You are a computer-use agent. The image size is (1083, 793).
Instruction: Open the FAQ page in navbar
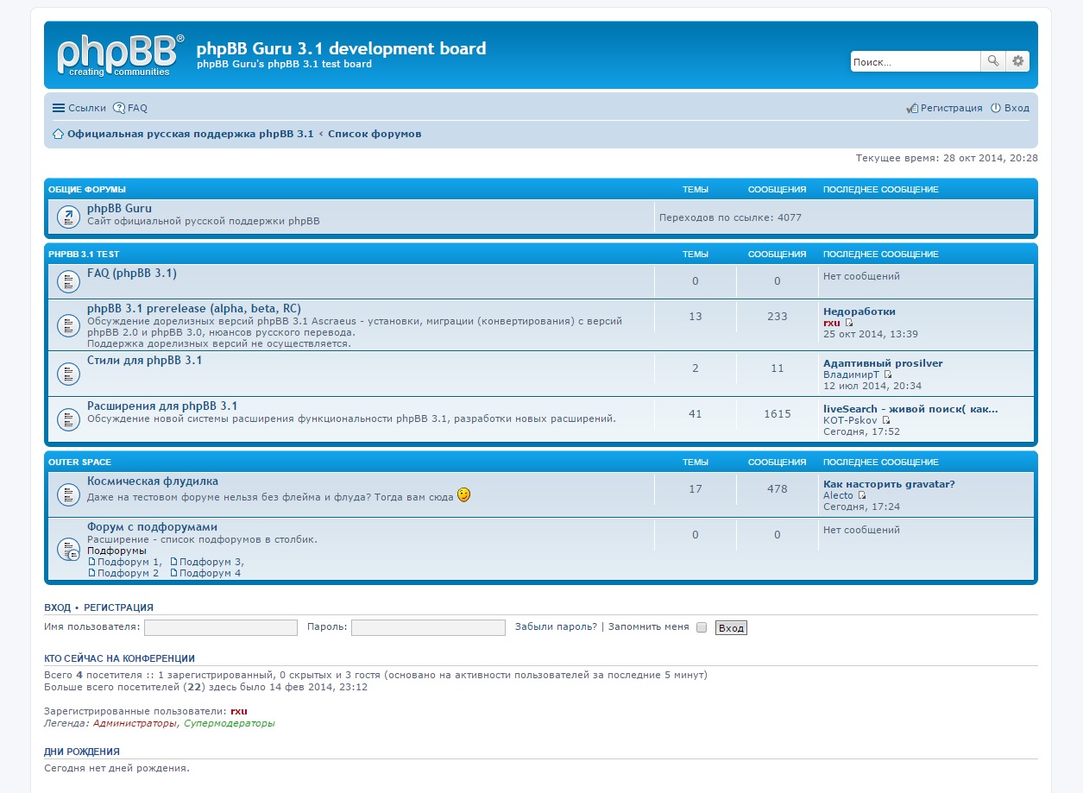click(x=130, y=108)
